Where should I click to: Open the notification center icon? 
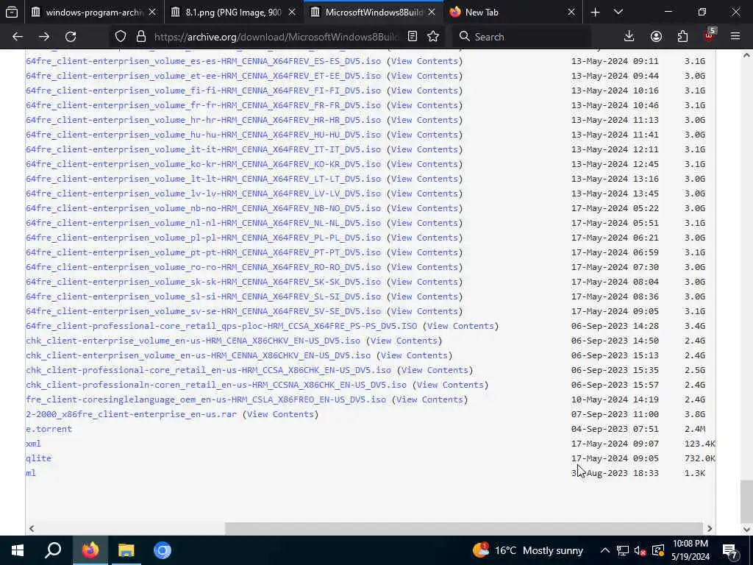[x=730, y=550]
